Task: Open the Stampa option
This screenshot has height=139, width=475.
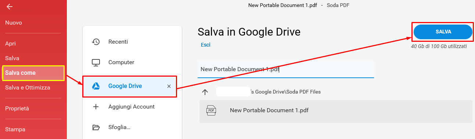Action: coord(15,129)
